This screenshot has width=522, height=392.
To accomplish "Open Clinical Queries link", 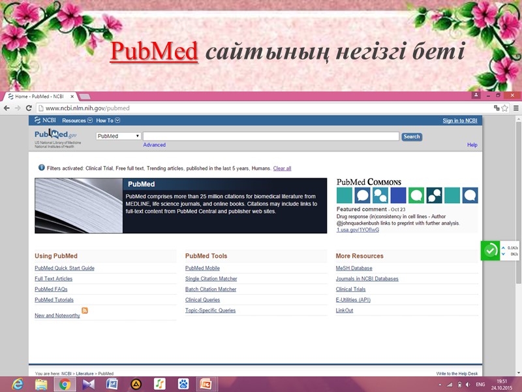I will (202, 300).
